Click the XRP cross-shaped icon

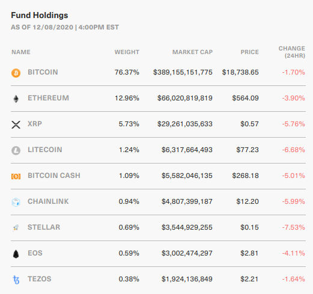(16, 124)
